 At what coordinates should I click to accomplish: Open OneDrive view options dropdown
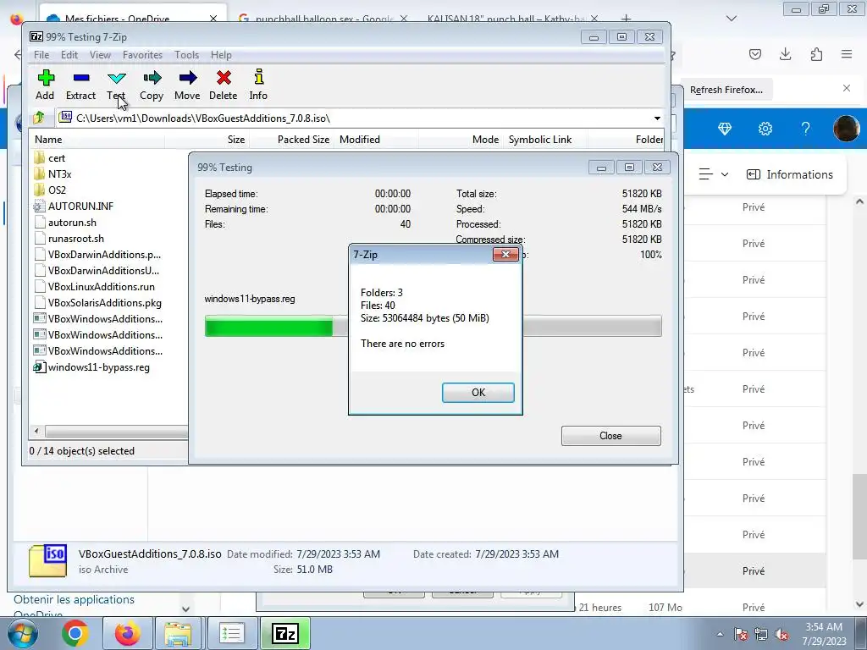[713, 174]
